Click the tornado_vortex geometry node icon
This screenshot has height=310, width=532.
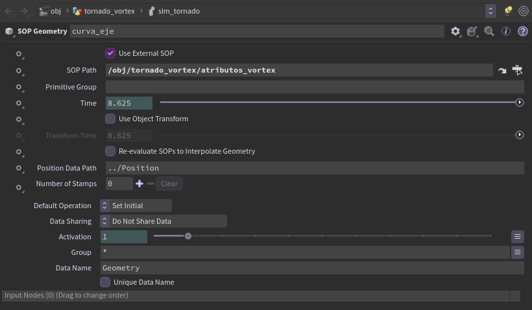click(77, 11)
